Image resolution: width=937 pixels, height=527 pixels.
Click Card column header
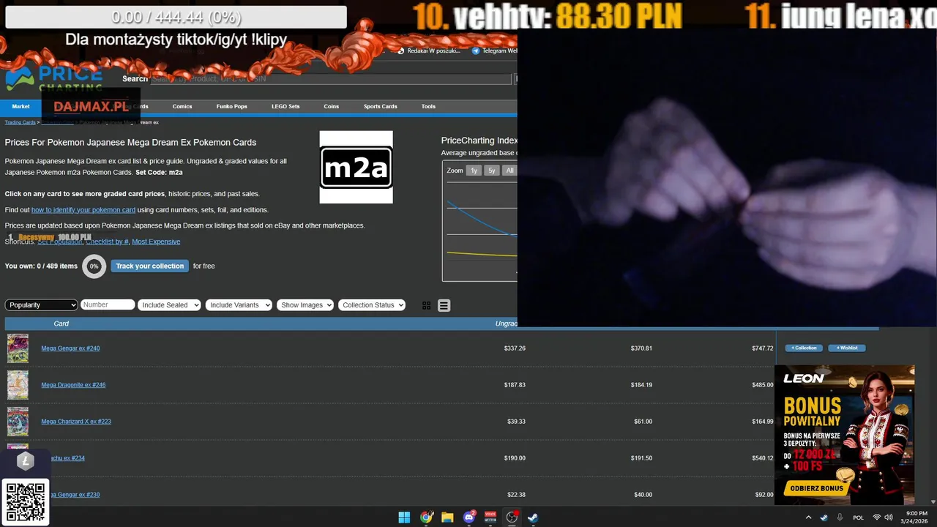pyautogui.click(x=61, y=324)
